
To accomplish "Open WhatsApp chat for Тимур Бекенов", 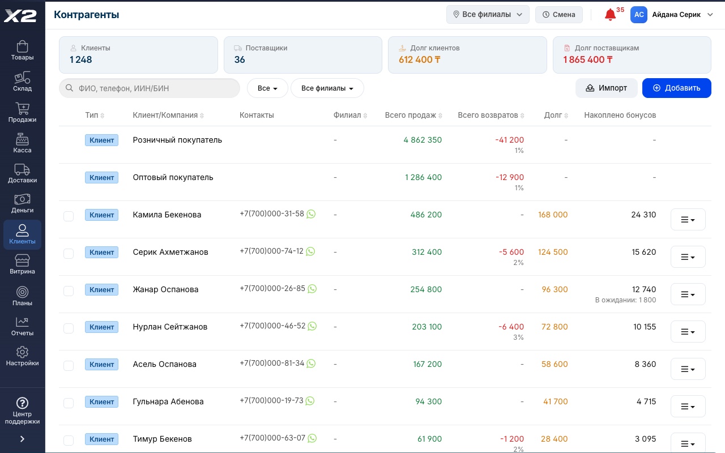I will pyautogui.click(x=312, y=438).
